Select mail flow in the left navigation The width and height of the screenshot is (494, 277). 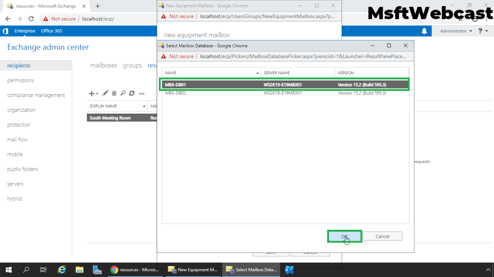pyautogui.click(x=17, y=140)
